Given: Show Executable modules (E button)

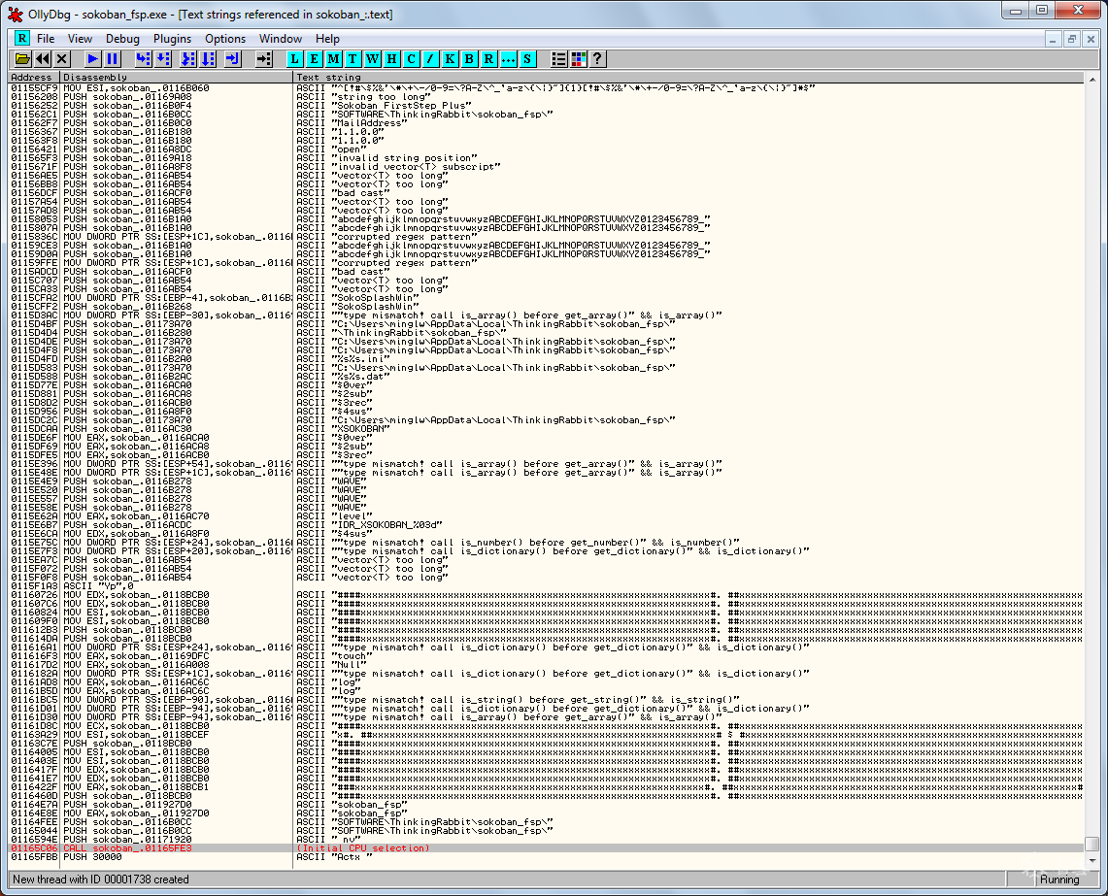Looking at the screenshot, I should (x=315, y=59).
